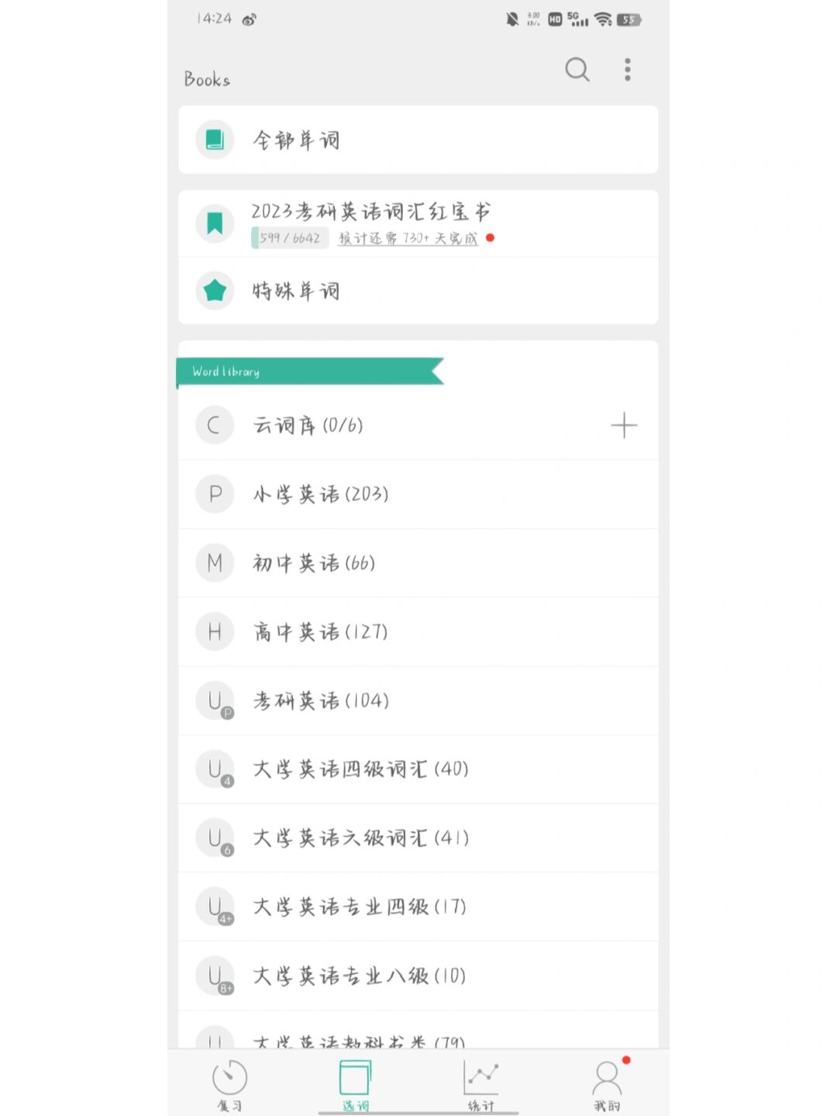Image resolution: width=837 pixels, height=1116 pixels.
Task: Switch to the 复习 review tab
Action: point(229,1084)
